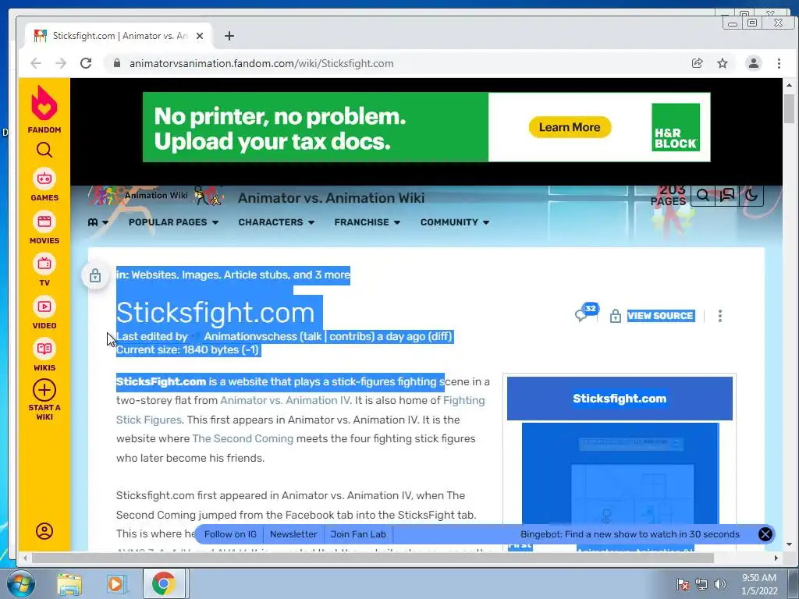
Task: Click the scroll-down arrow of vertical scrollbar
Action: click(790, 544)
